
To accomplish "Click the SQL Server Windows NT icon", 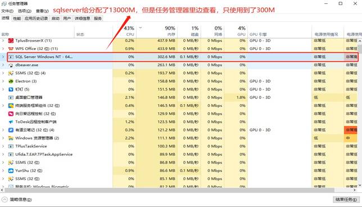I will (x=11, y=57).
